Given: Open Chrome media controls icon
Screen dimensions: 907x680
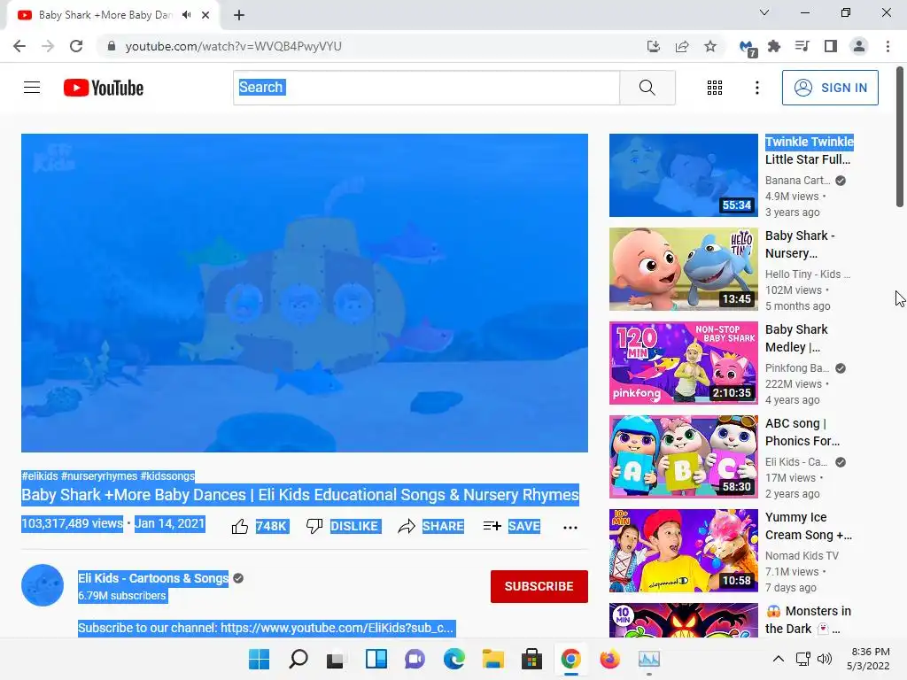Looking at the screenshot, I should coord(802,46).
